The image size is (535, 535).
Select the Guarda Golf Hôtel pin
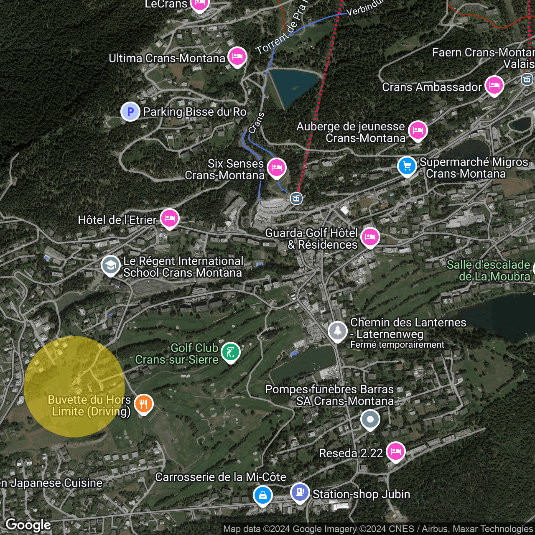[370, 237]
